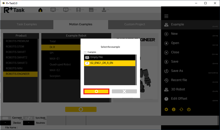Select ROBOTIS SMART3 product

pyautogui.click(x=20, y=63)
